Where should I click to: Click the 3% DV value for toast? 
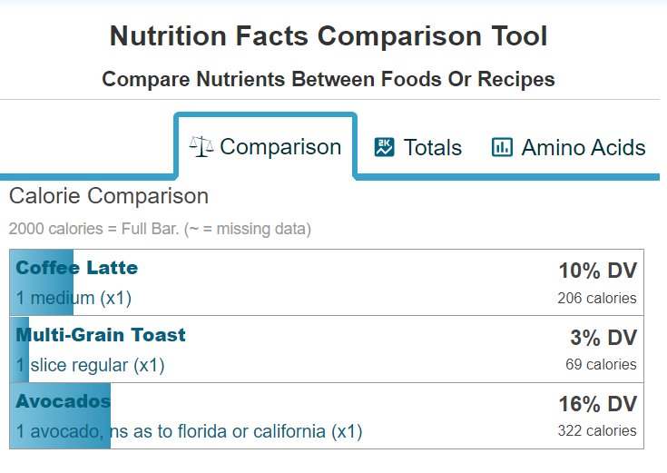603,338
